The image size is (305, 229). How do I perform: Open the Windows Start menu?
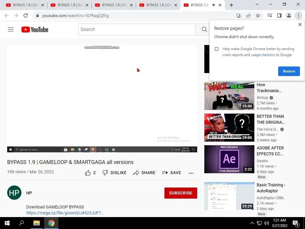tap(7, 223)
